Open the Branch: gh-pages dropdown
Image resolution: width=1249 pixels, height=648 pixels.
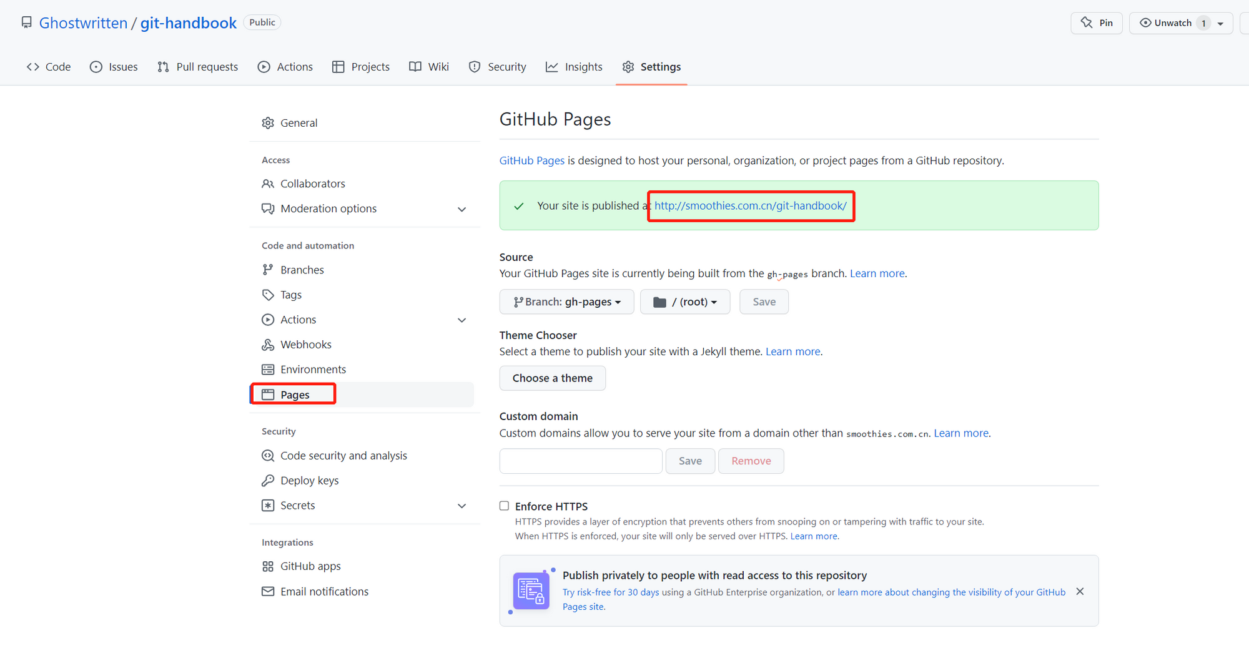pyautogui.click(x=567, y=302)
